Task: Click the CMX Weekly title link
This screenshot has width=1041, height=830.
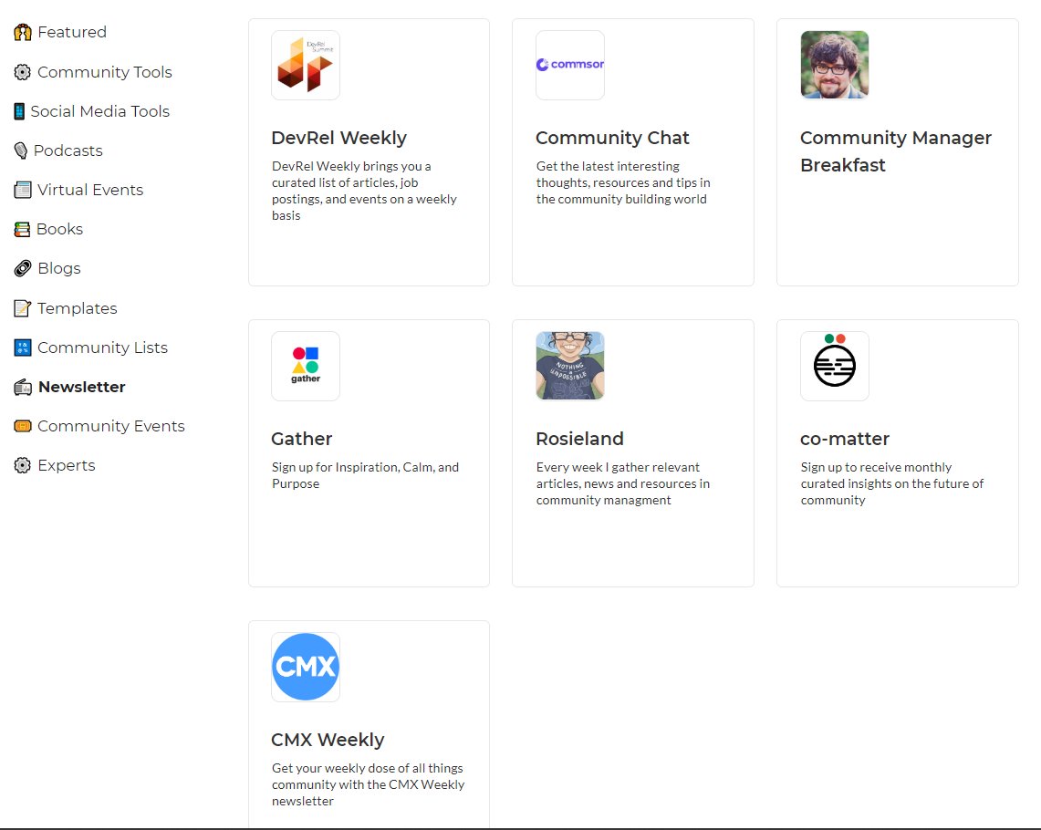Action: click(328, 740)
